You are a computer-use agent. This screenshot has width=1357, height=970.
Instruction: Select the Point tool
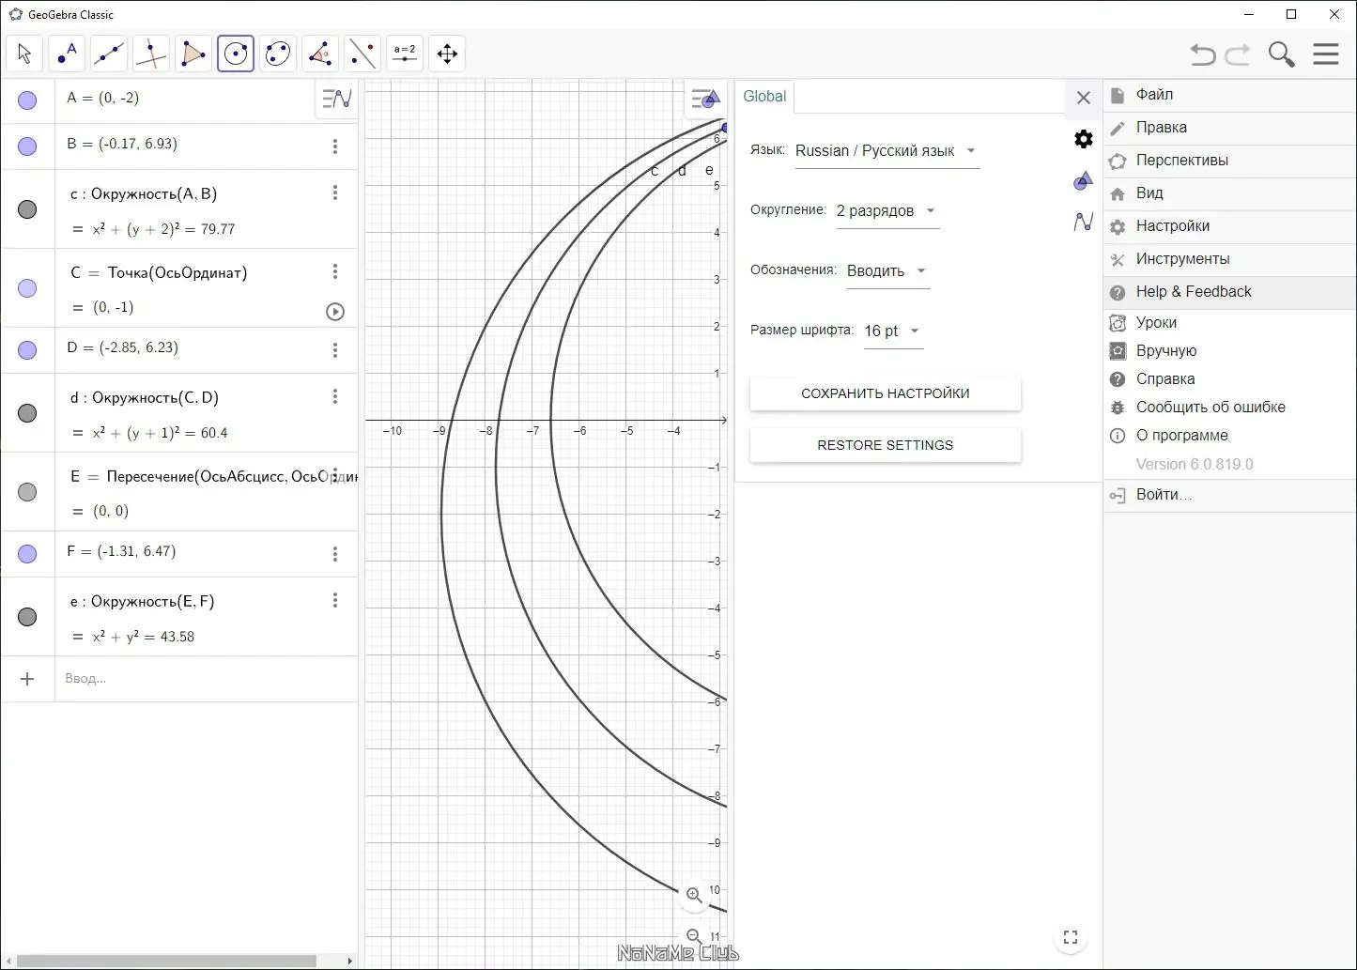click(67, 54)
